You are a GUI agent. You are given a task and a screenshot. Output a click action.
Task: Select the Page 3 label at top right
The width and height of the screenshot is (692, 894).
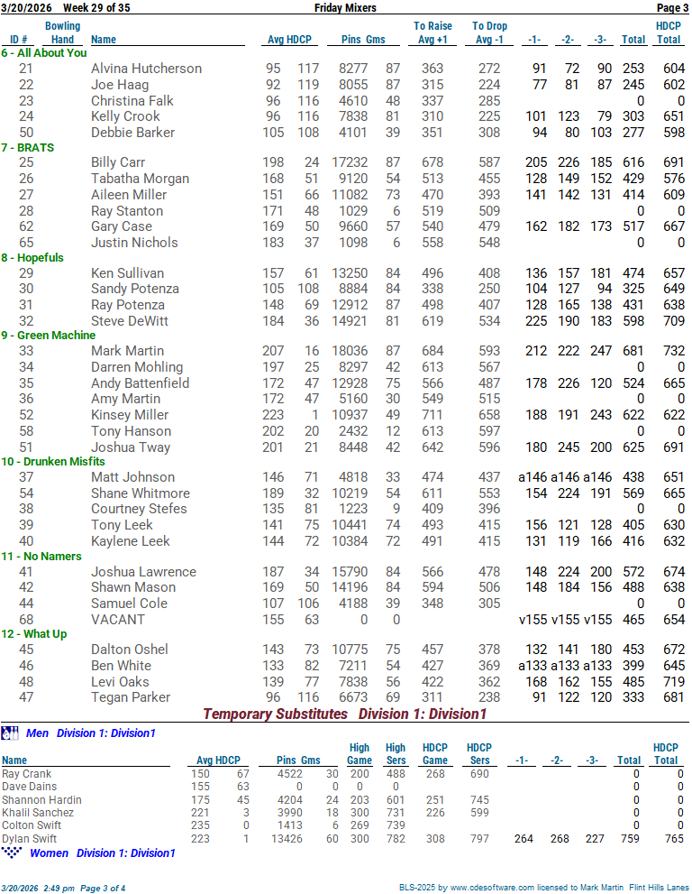coord(671,8)
